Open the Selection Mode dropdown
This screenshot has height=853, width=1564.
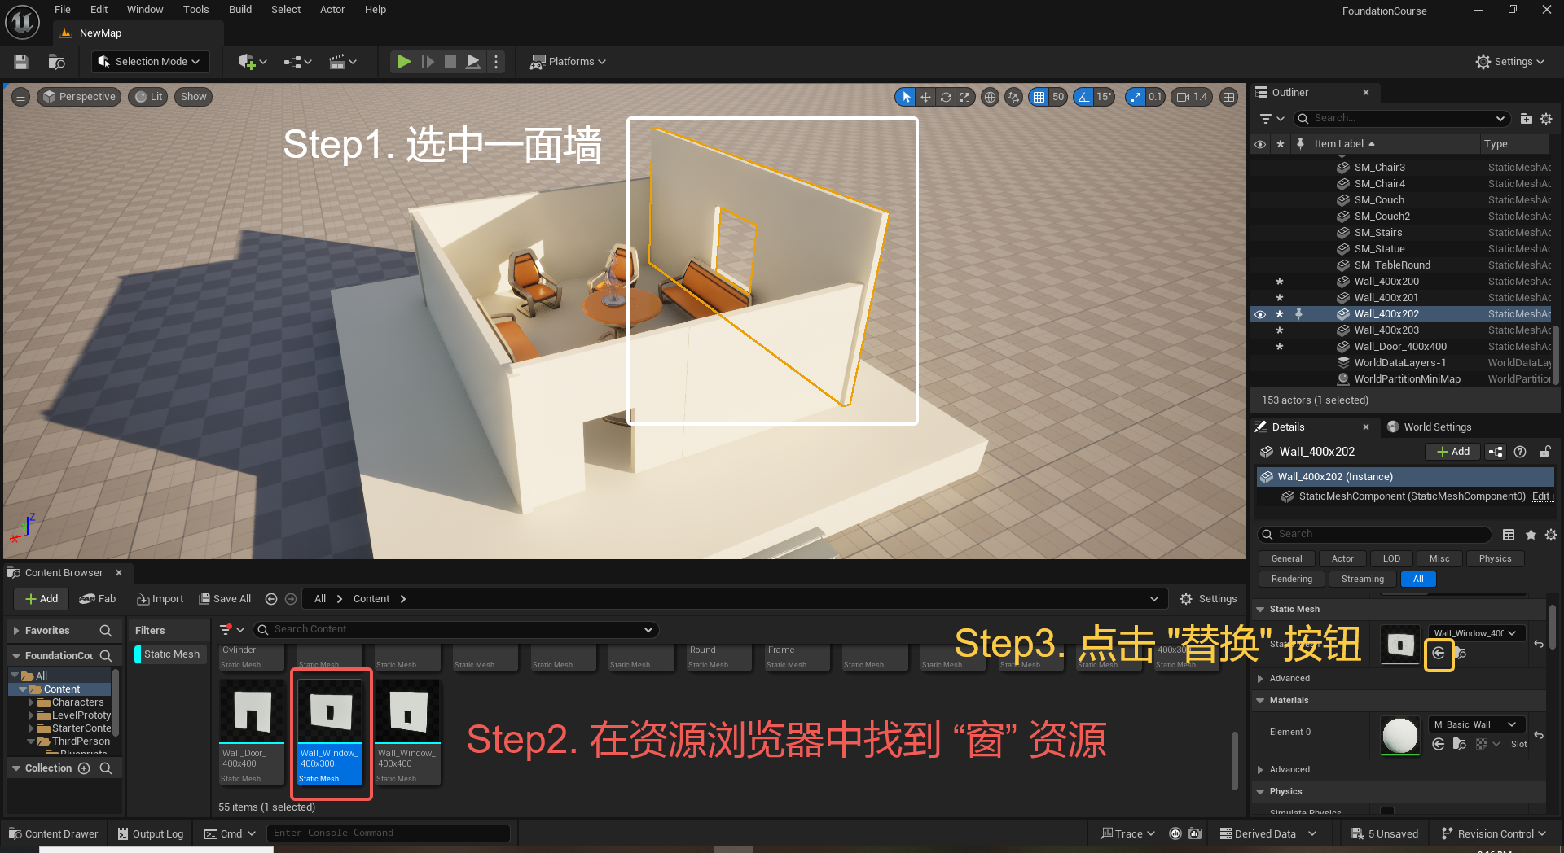click(150, 62)
